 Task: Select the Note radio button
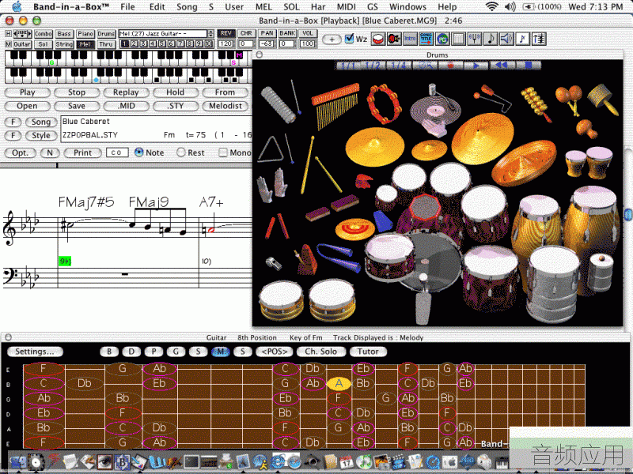(x=139, y=152)
